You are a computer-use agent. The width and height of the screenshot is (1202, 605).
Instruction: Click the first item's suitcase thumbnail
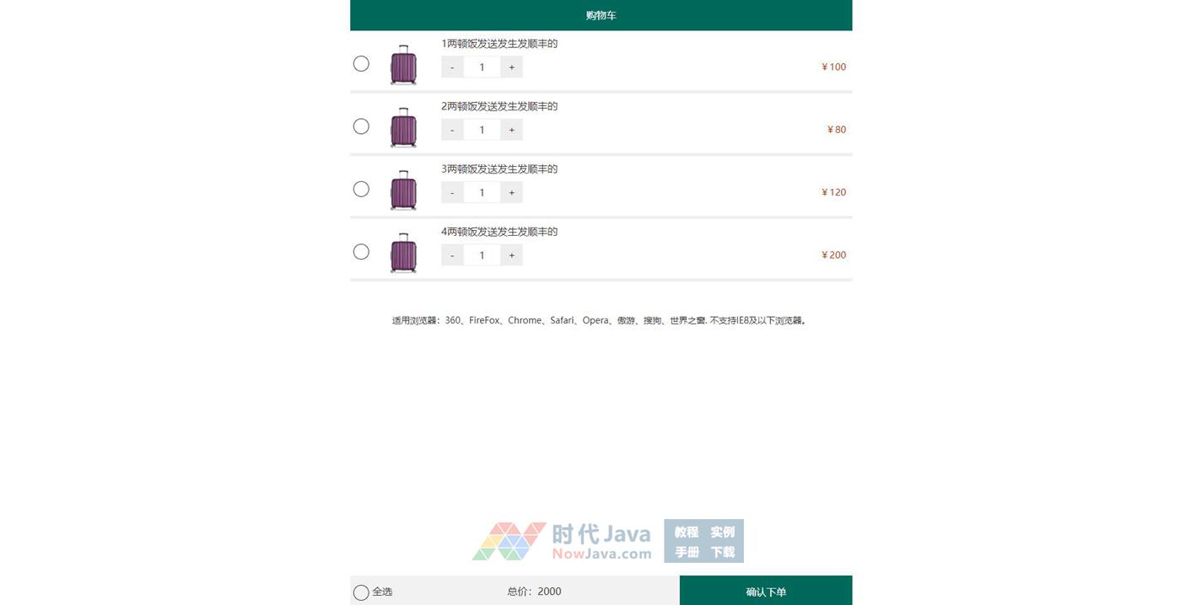(403, 64)
